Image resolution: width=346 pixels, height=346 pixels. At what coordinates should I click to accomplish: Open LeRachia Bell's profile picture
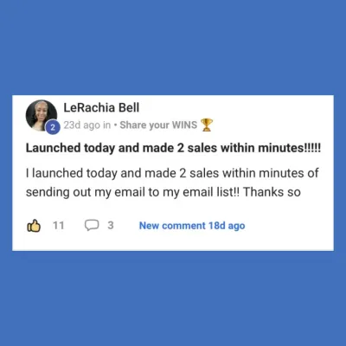(42, 115)
